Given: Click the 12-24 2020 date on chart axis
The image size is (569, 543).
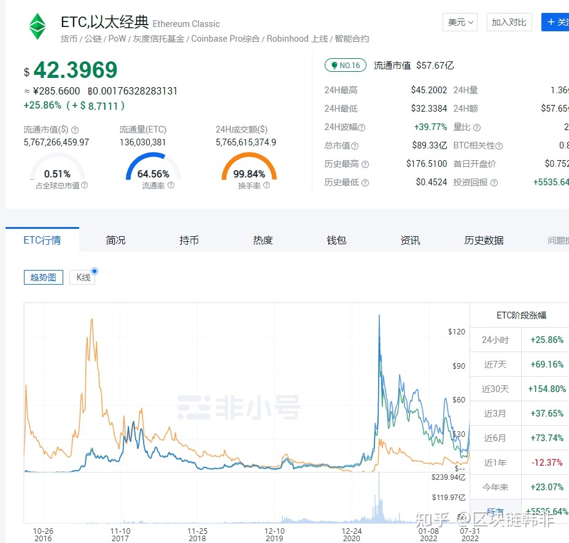Looking at the screenshot, I should coord(352,534).
